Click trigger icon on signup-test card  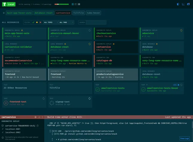89,99
